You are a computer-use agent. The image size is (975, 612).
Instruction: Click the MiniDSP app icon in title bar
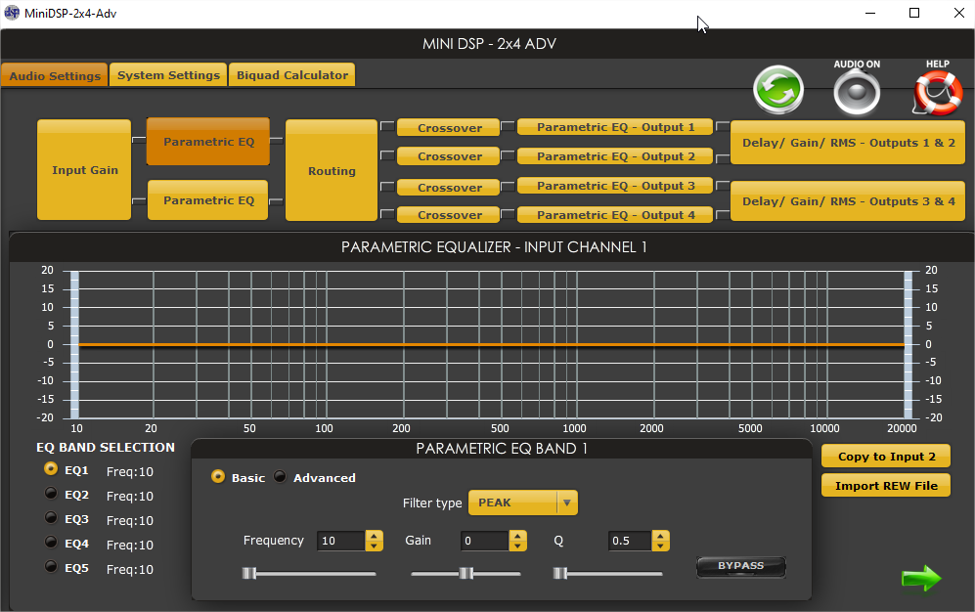(11, 13)
